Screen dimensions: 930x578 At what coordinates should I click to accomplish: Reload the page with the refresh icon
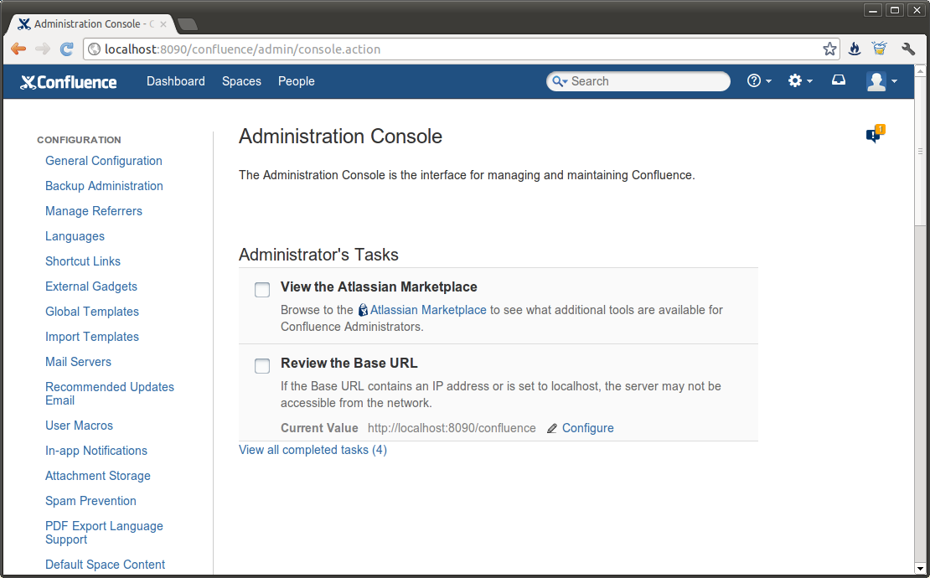[x=66, y=49]
